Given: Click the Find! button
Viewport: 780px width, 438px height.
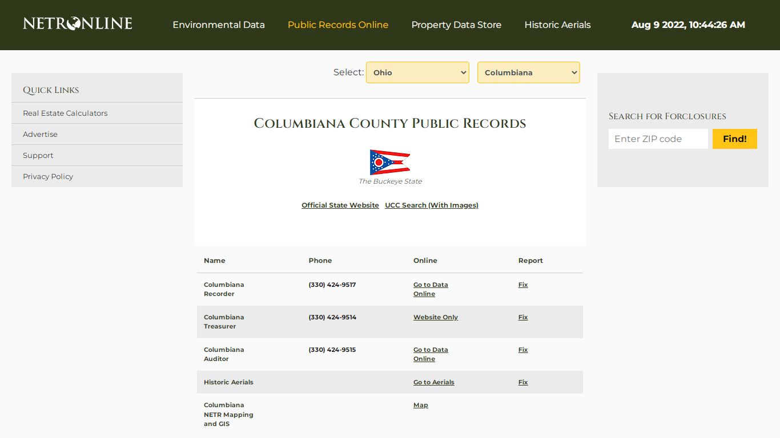Looking at the screenshot, I should click(x=735, y=139).
